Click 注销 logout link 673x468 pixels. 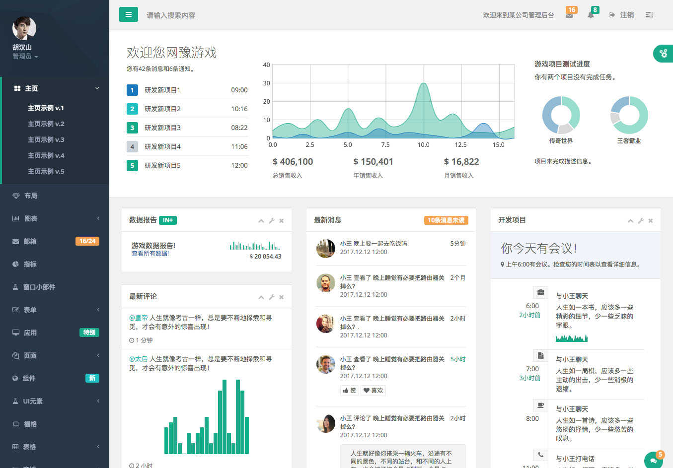pos(621,15)
